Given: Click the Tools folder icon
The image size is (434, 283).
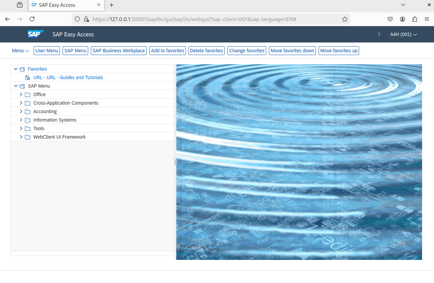Looking at the screenshot, I should [x=28, y=128].
